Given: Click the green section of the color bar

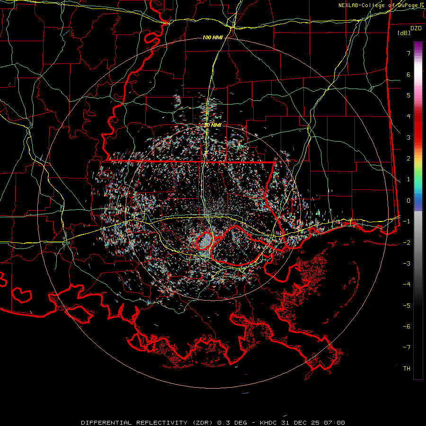Looking at the screenshot, I should (x=418, y=178).
